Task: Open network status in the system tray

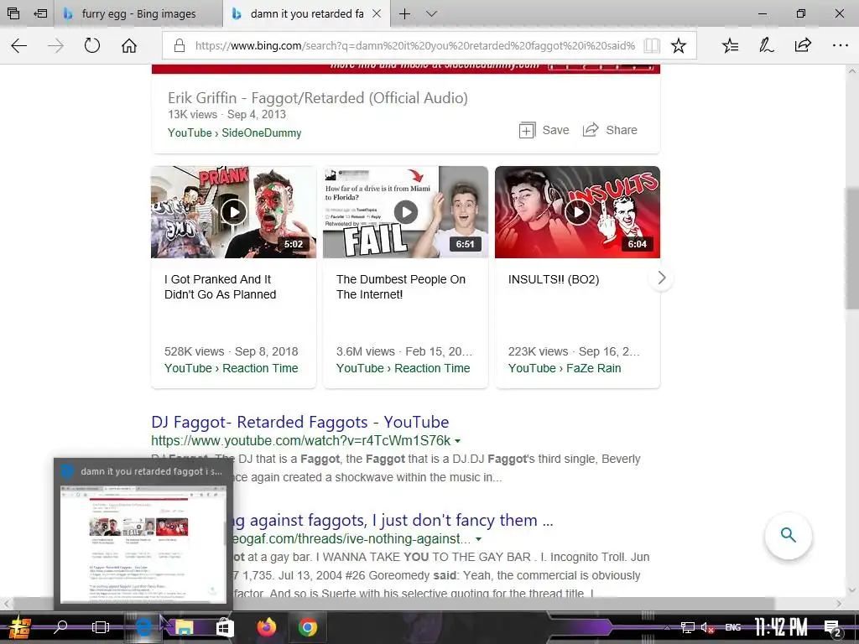Action: pyautogui.click(x=688, y=627)
